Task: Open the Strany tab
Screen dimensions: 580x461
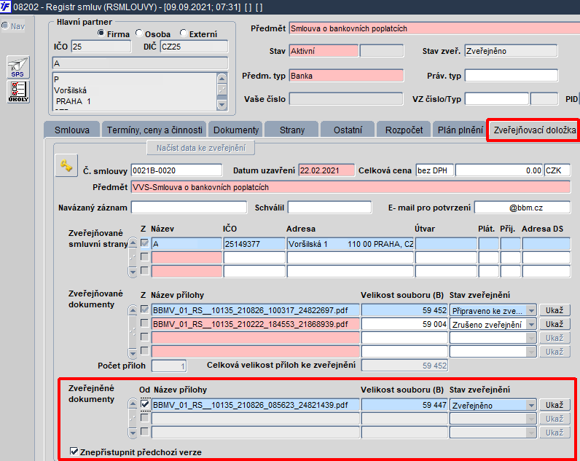Action: [292, 130]
